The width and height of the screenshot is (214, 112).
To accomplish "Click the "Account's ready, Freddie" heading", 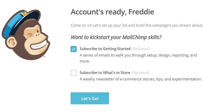I will click(112, 12).
